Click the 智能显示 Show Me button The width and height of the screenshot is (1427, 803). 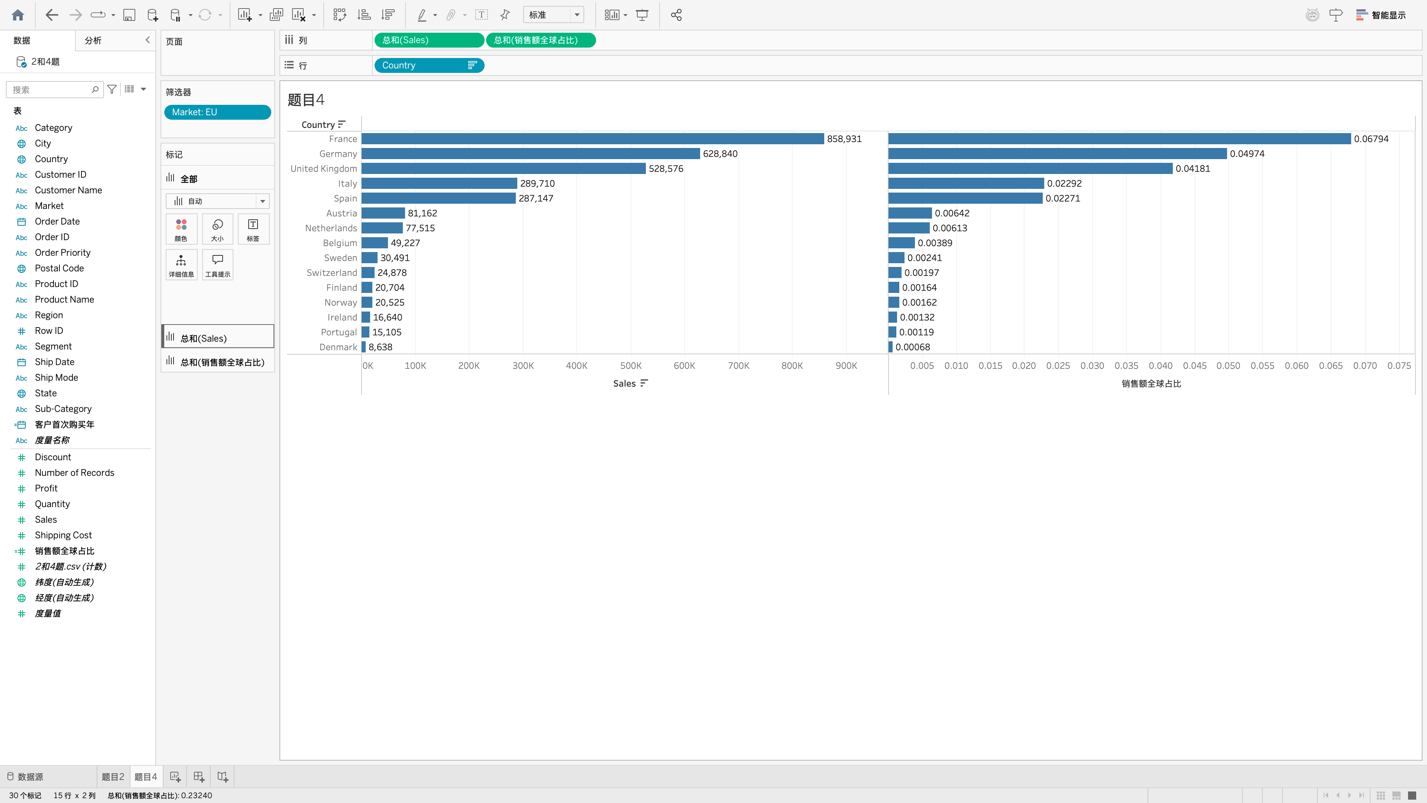(1381, 15)
